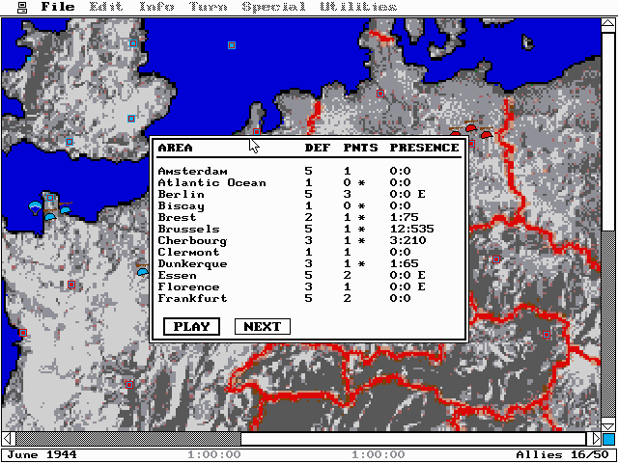Click the 1:65 presence value
This screenshot has height=463, width=618.
pyautogui.click(x=404, y=263)
